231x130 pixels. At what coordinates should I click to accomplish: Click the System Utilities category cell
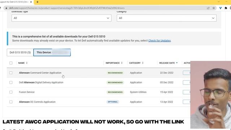[x=138, y=92]
